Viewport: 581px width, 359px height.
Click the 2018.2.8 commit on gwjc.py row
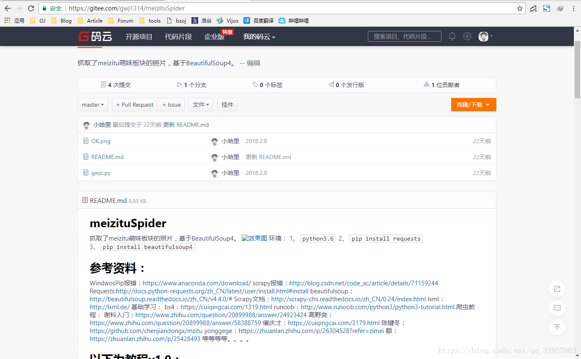pyautogui.click(x=256, y=173)
